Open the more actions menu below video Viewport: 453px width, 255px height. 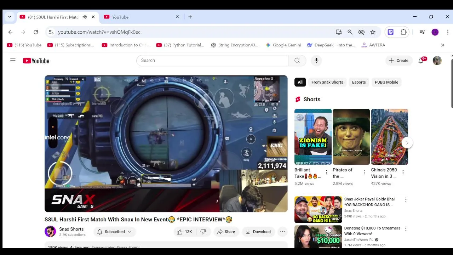(282, 232)
